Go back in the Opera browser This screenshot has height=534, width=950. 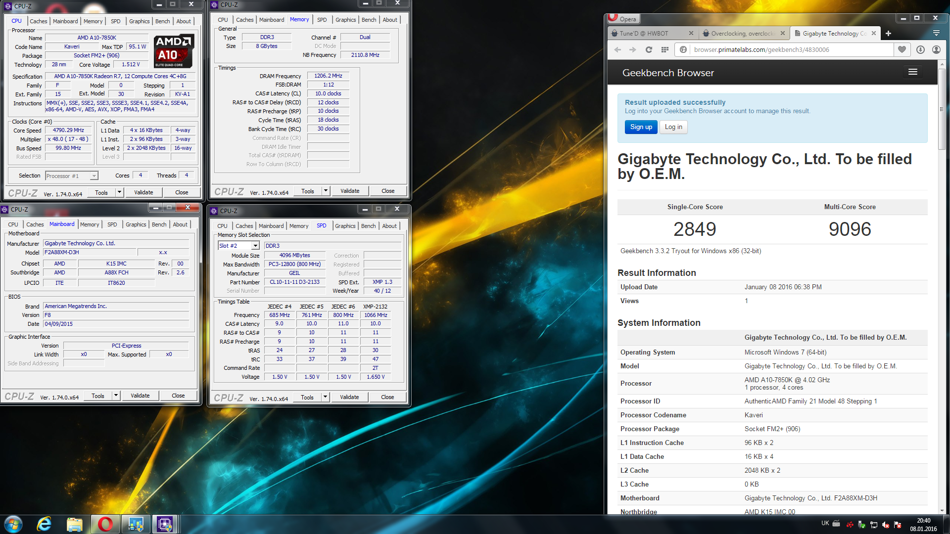[x=617, y=49]
